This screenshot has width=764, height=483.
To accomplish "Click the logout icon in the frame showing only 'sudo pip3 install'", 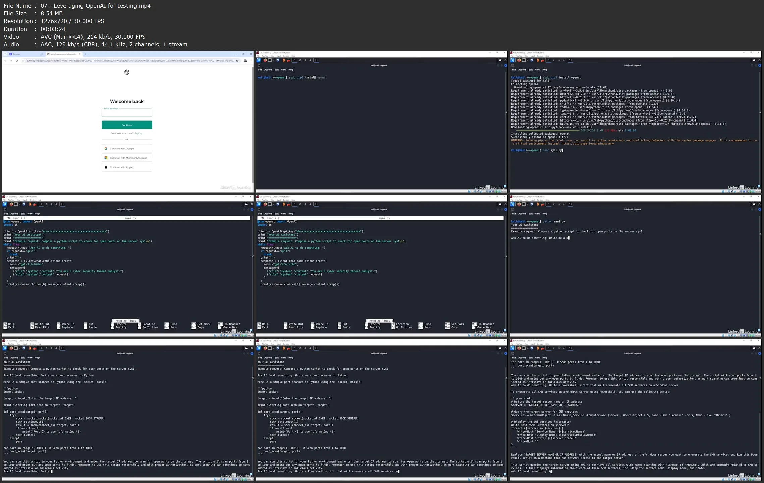I will point(505,60).
